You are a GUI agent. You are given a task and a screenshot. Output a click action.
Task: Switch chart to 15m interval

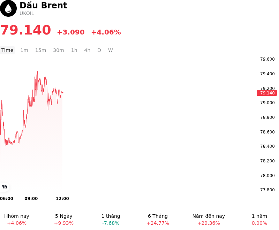40,50
